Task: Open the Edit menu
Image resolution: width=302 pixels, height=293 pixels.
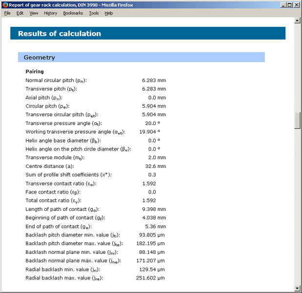Action: [x=20, y=13]
